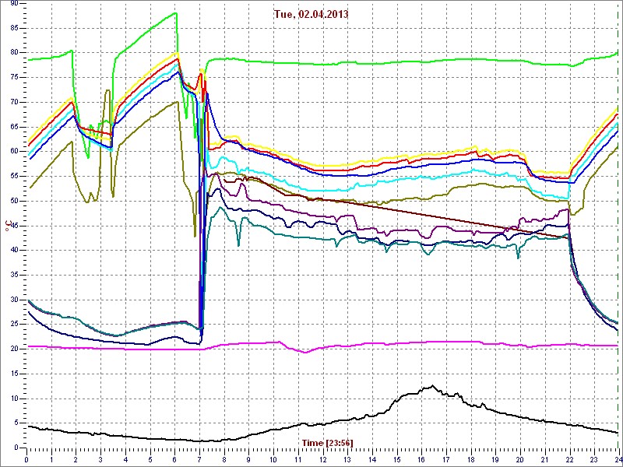Select hour label '5' on the horizontal time axis
623x467 pixels.
(x=150, y=459)
